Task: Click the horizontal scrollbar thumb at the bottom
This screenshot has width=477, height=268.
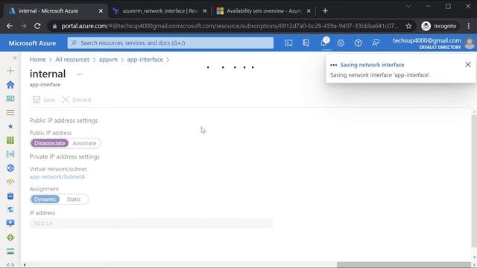Action: click(404, 265)
